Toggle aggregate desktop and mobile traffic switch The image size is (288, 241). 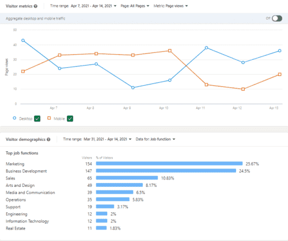click(277, 18)
